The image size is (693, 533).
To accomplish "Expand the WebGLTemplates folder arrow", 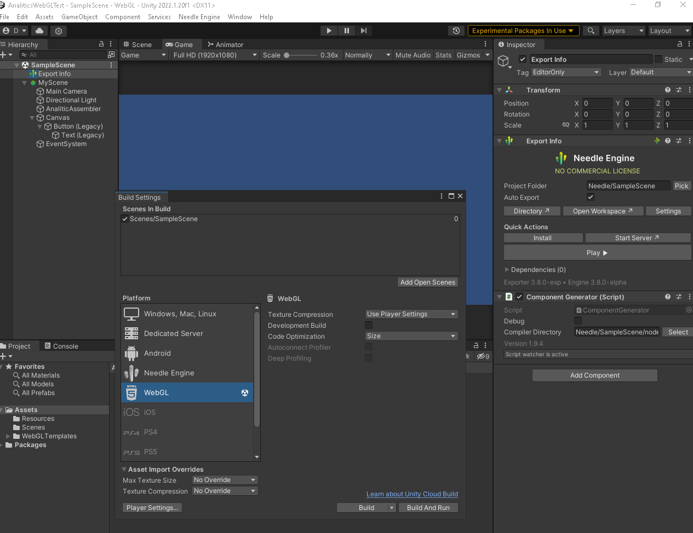I will click(x=8, y=436).
